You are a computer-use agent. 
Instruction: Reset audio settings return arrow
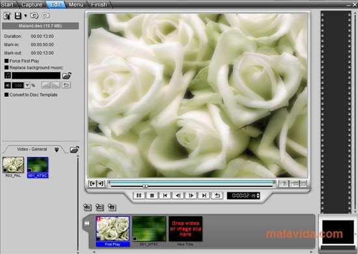[x=66, y=85]
